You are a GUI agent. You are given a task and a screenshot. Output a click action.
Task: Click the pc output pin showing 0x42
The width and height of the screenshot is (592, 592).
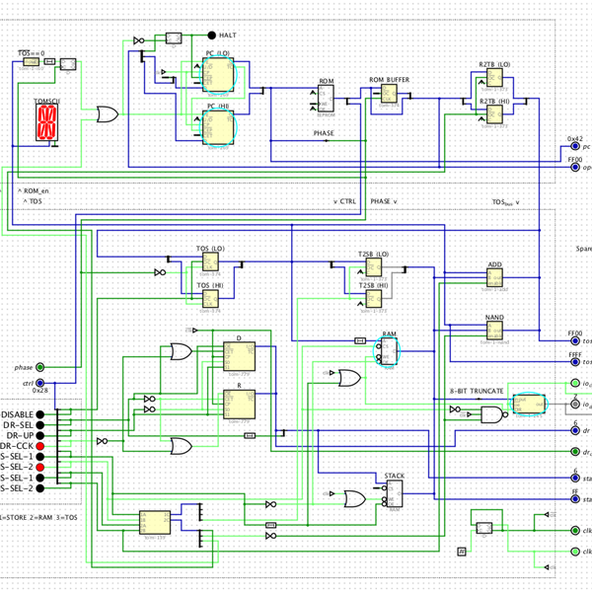[575, 146]
